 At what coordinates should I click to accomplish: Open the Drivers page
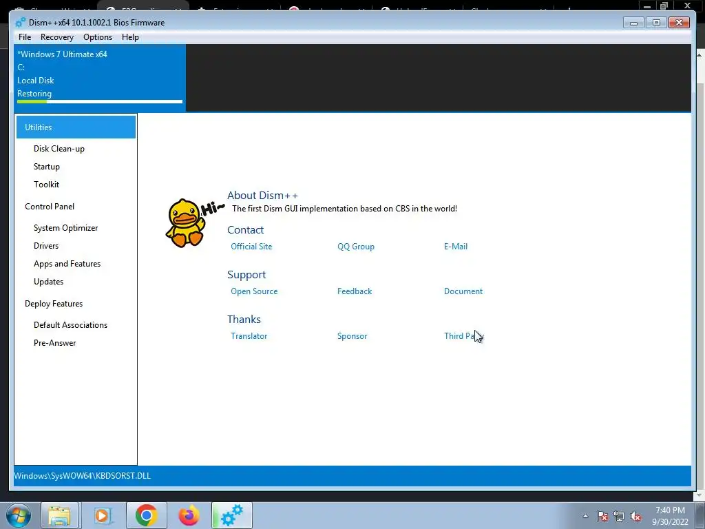coord(46,246)
